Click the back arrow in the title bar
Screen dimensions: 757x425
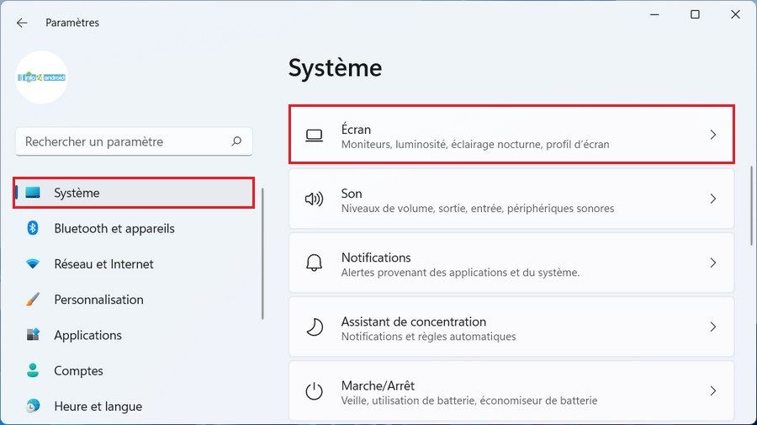click(x=22, y=23)
